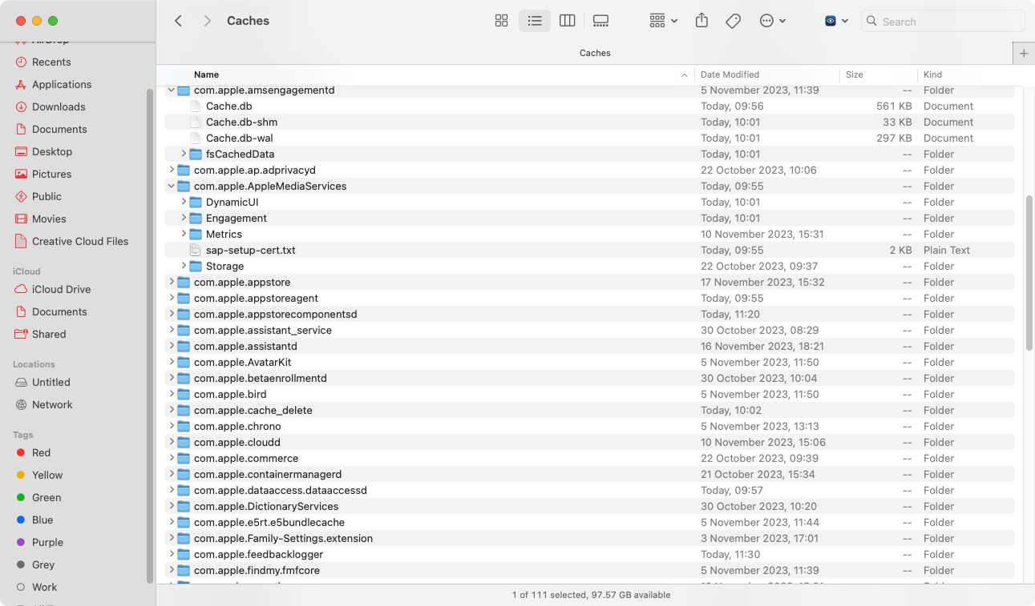Click the Search field
This screenshot has width=1035, height=606.
943,22
